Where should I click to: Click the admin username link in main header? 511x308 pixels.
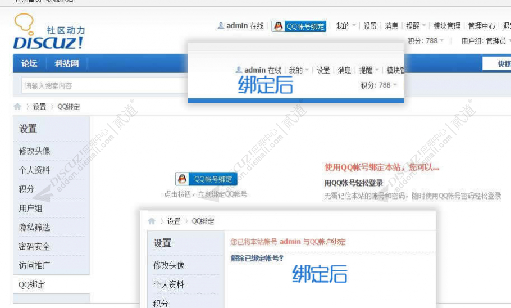(237, 26)
